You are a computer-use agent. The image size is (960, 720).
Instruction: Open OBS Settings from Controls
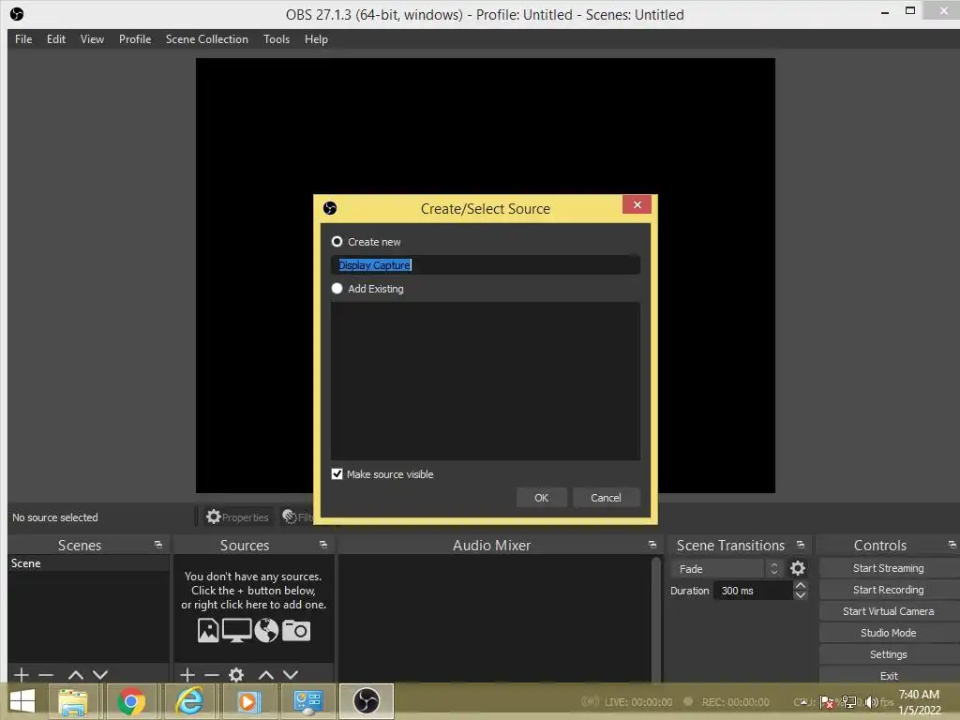coord(889,654)
